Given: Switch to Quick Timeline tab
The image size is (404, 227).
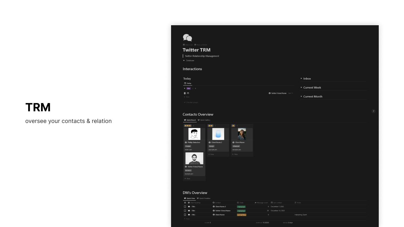Looking at the screenshot, I should 204,198.
